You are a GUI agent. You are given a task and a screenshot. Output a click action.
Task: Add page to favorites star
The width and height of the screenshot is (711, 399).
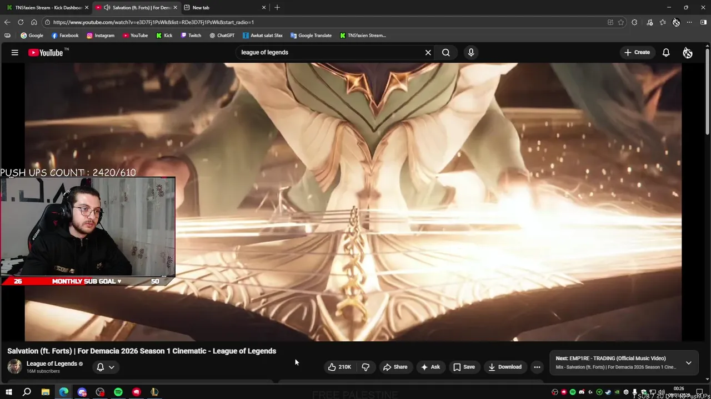[x=621, y=22]
